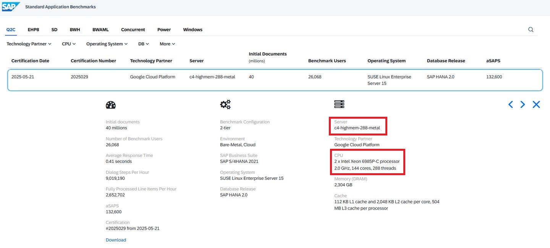Viewport: 550px width, 248px height.
Task: Select the BWAML tab
Action: point(100,29)
